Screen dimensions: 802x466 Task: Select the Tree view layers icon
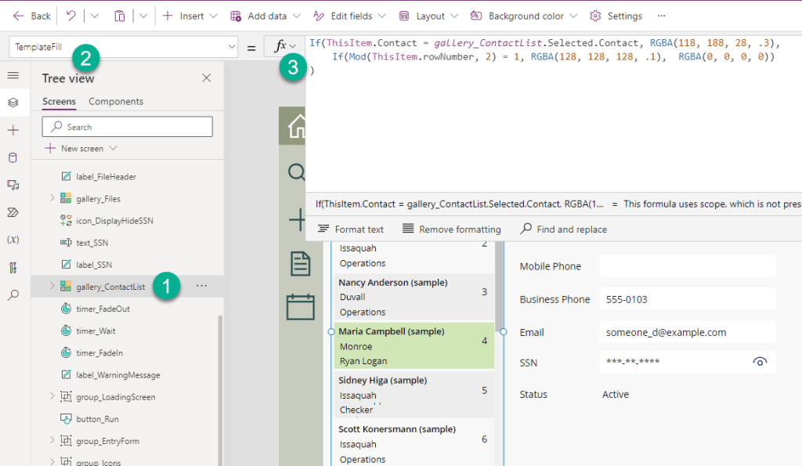pyautogui.click(x=13, y=103)
